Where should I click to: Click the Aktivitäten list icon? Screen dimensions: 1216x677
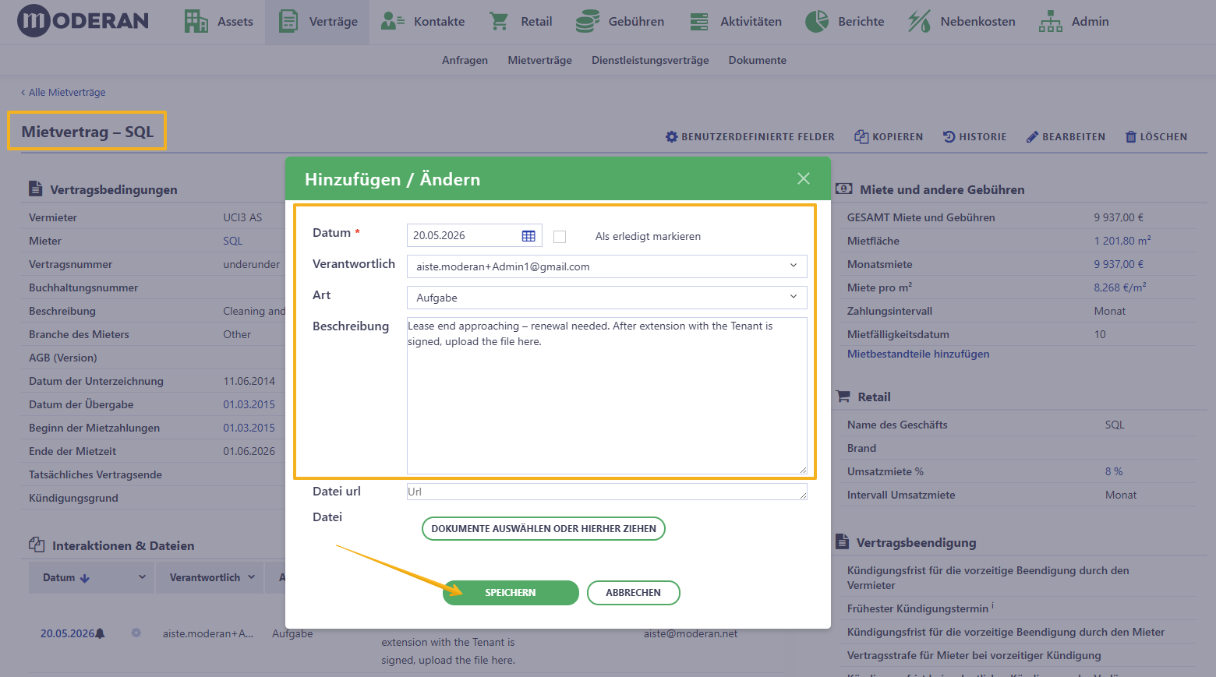[699, 21]
